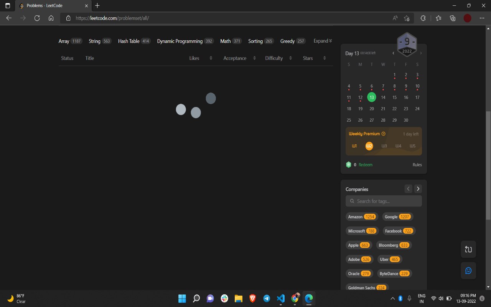Image resolution: width=491 pixels, height=307 pixels.
Task: Show previous page of Companies tags
Action: [x=408, y=189]
